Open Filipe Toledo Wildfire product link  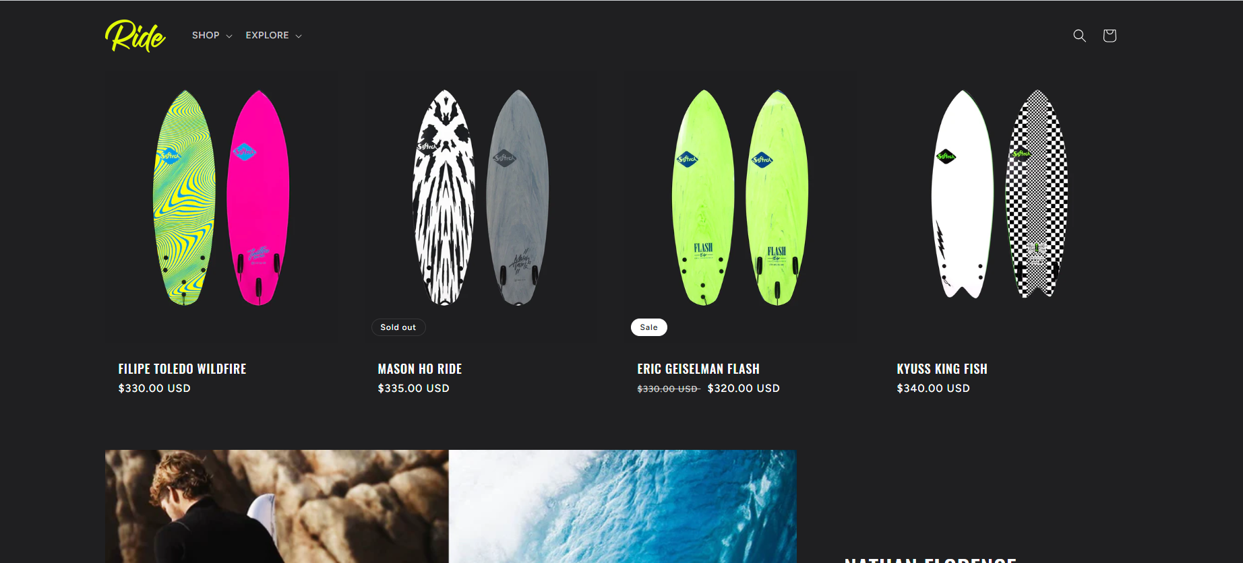coord(182,369)
